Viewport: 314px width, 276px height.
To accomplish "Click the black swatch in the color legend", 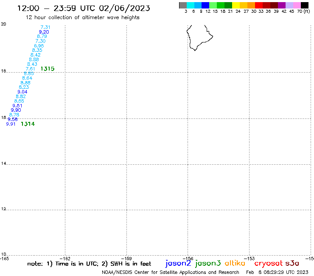I will pos(305,5).
